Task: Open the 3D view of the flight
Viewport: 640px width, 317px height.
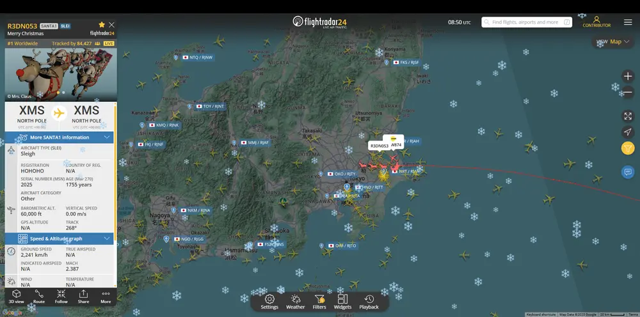Action: [x=17, y=297]
